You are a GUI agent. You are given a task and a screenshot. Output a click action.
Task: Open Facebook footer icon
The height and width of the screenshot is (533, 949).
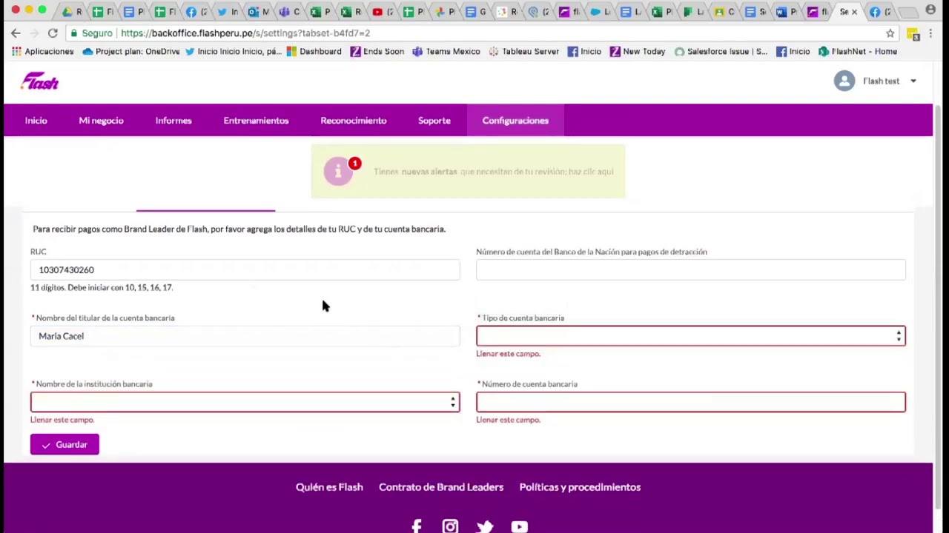click(x=417, y=526)
